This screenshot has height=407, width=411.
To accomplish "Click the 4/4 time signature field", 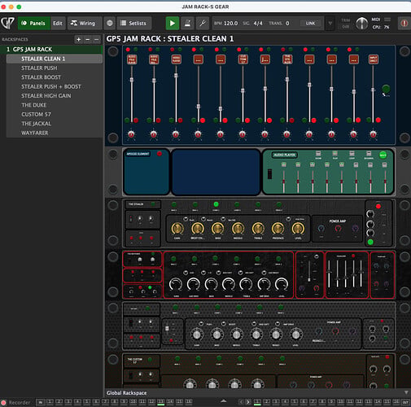I will click(x=258, y=24).
